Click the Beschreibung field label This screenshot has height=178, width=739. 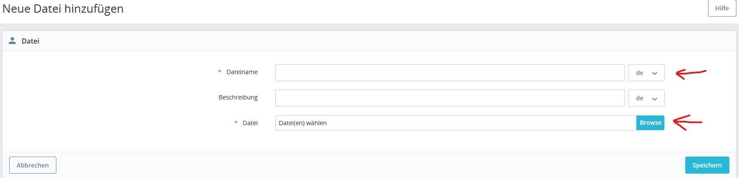pos(238,97)
